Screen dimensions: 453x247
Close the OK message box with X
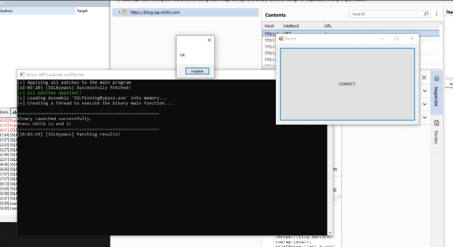coord(209,40)
